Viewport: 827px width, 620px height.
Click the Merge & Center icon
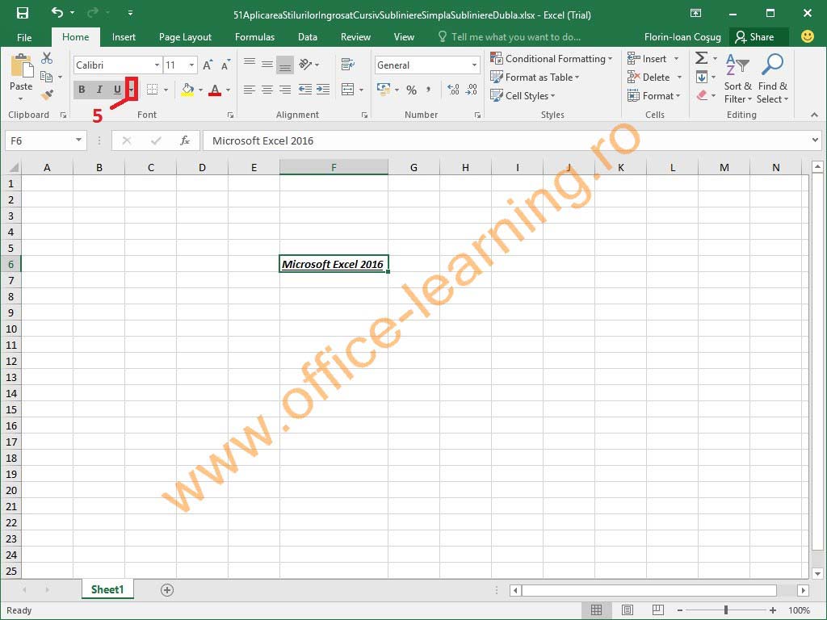click(347, 90)
